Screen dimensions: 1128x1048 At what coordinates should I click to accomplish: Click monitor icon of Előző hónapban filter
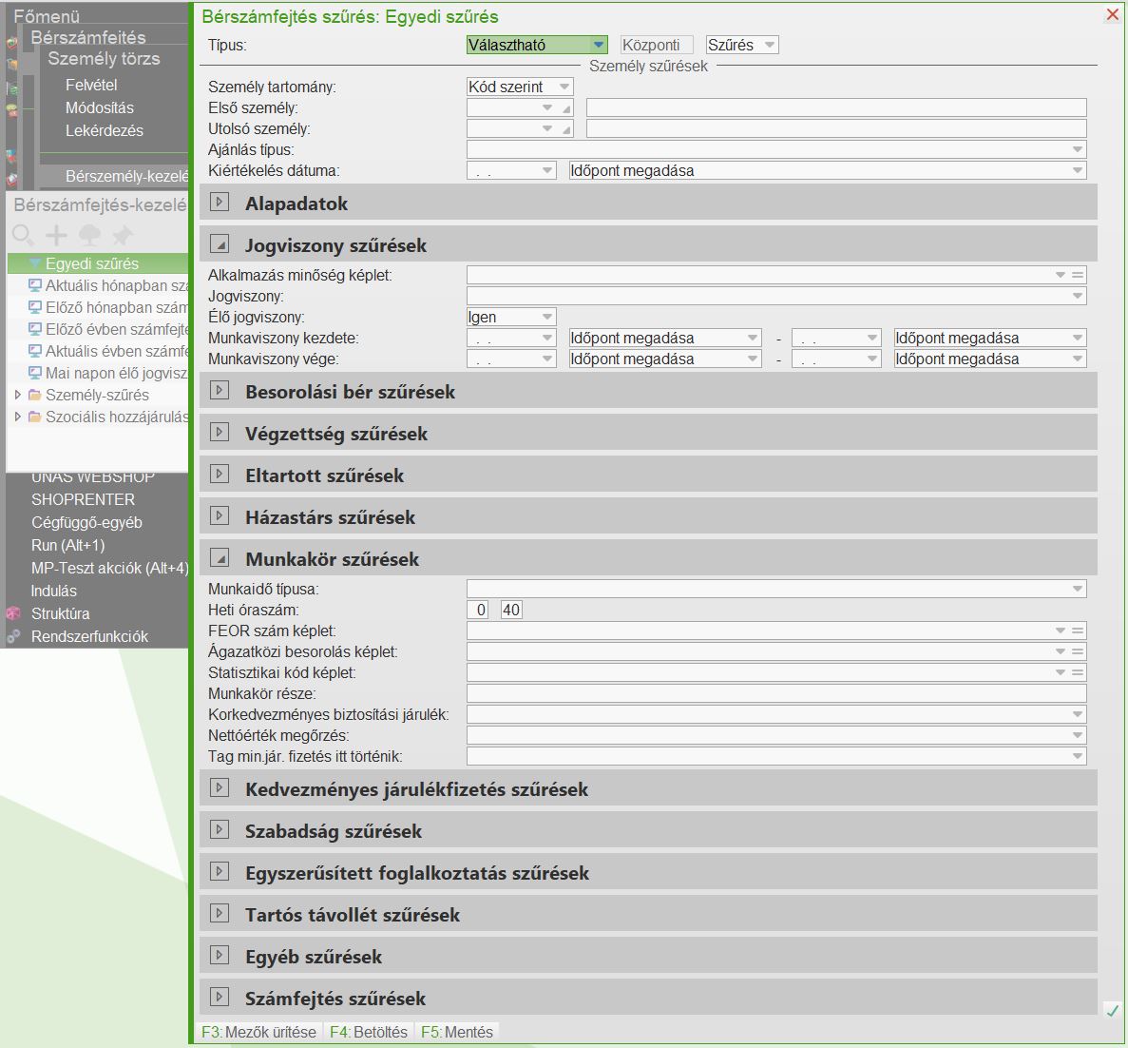35,307
